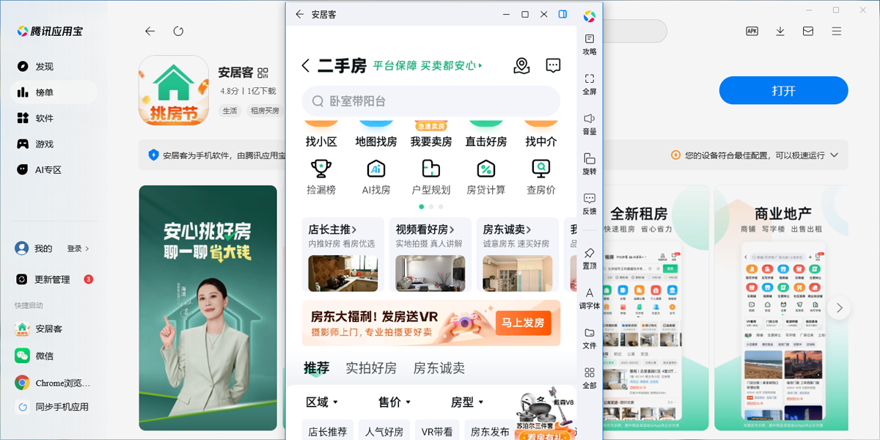
Task: Open chat messages icon in 二手房 header
Action: 554,66
